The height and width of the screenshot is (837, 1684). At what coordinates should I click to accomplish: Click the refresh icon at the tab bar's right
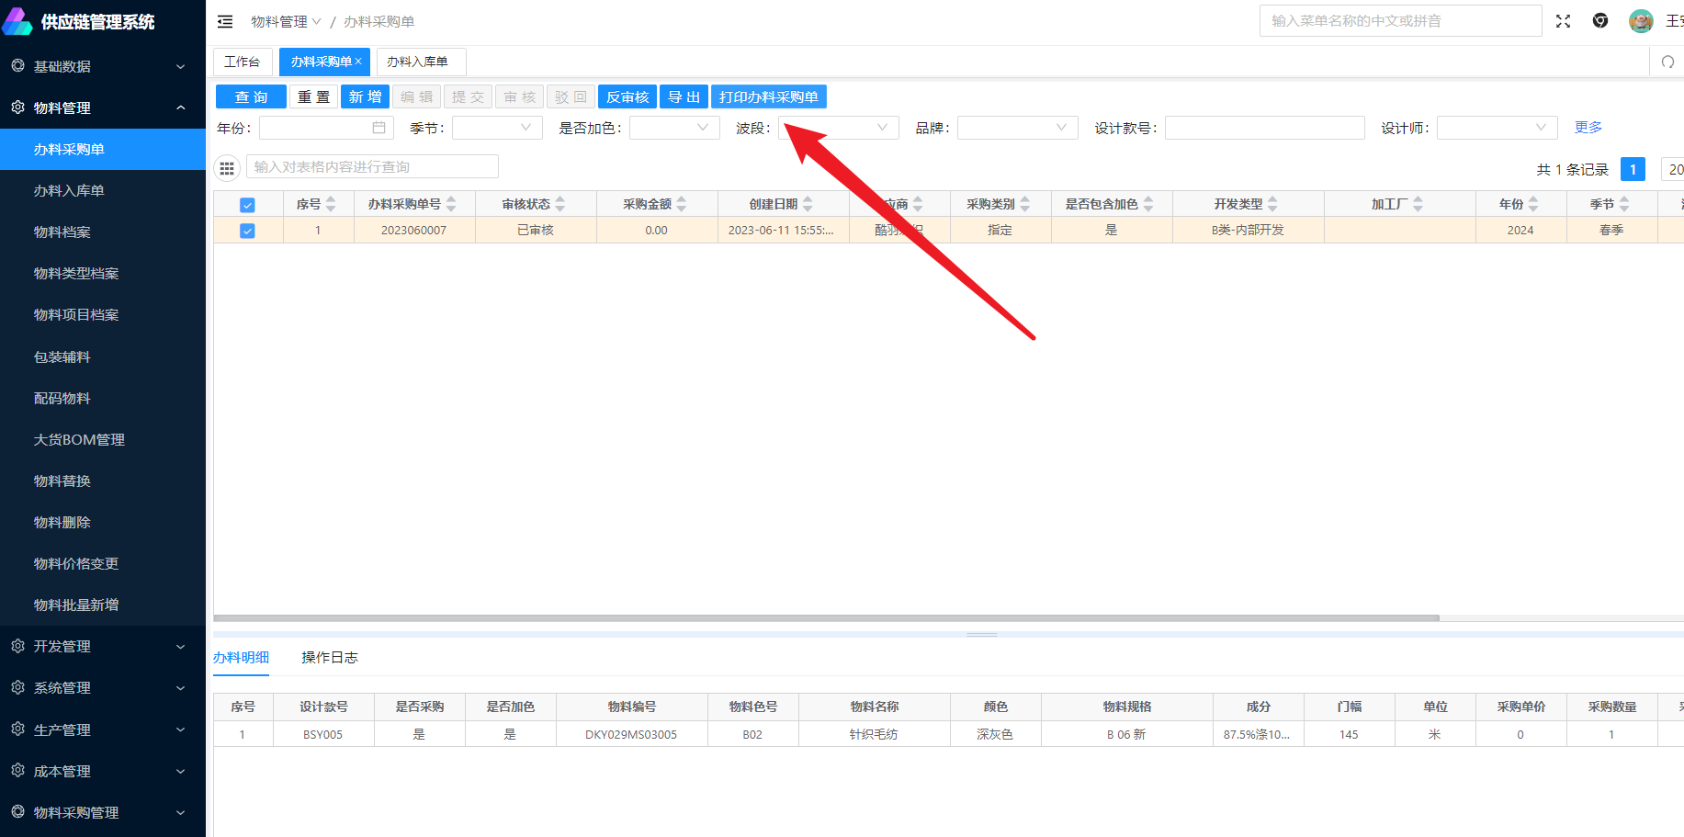click(1667, 62)
